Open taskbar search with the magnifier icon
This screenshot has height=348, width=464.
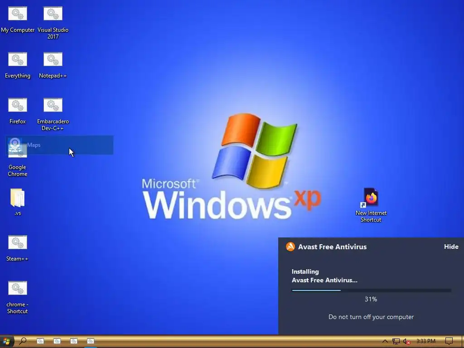point(23,341)
